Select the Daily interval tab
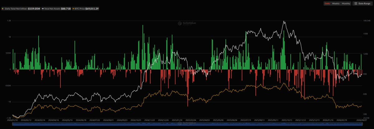Viewport: 374px width, 129px height. coord(327,3)
